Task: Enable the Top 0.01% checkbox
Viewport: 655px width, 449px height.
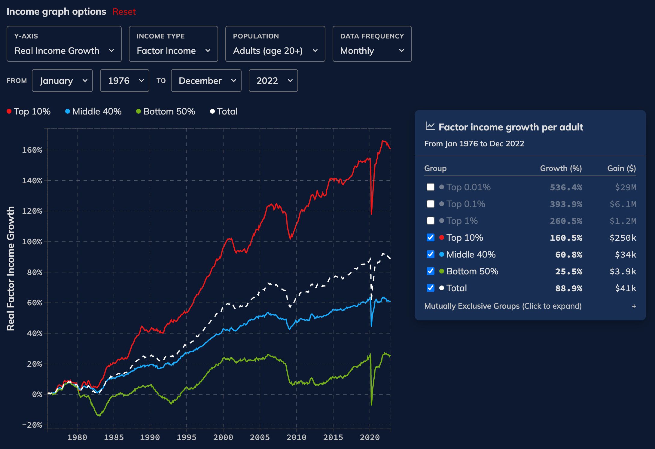Action: (430, 187)
